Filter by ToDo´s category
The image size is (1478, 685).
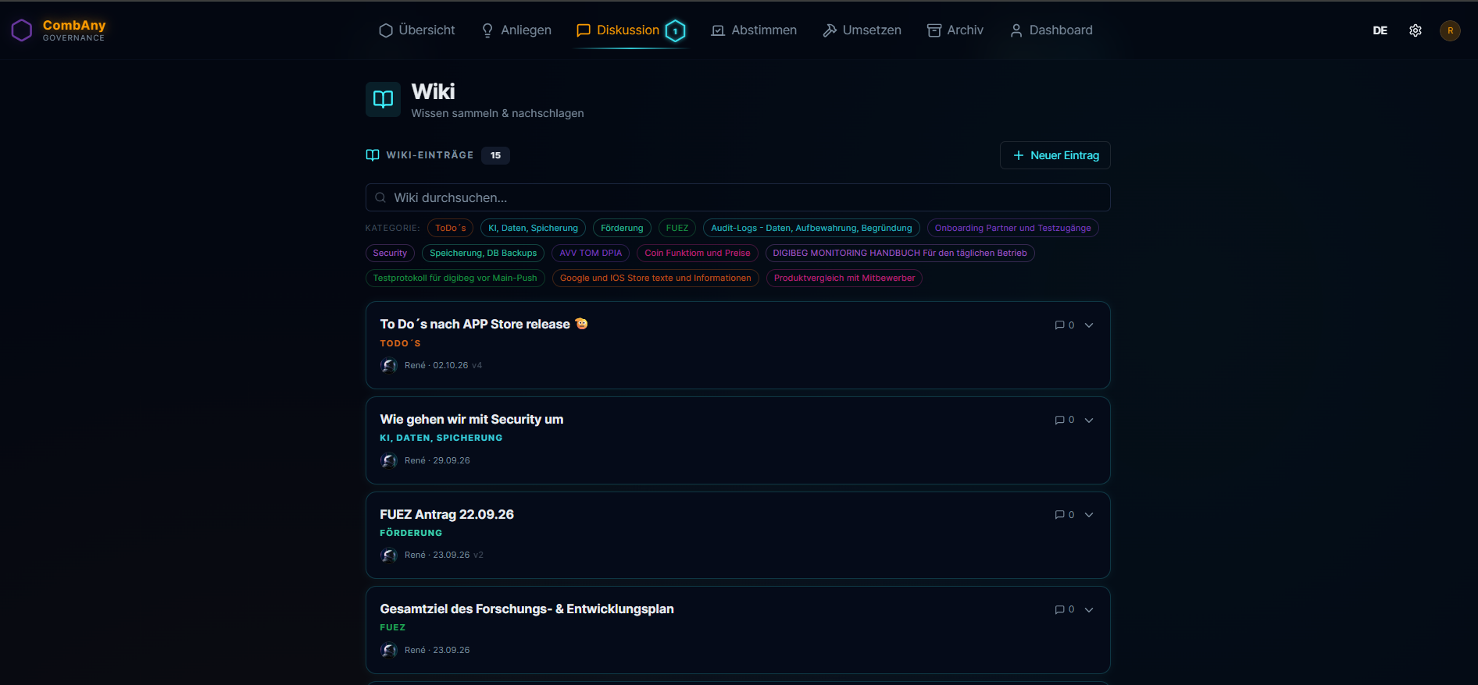coord(451,229)
